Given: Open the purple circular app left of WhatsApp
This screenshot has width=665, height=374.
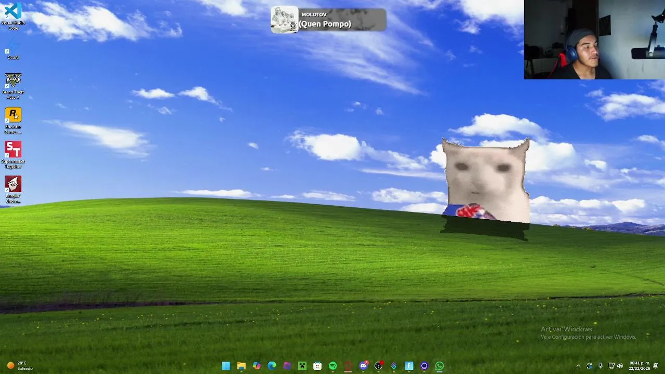Looking at the screenshot, I should tap(424, 366).
